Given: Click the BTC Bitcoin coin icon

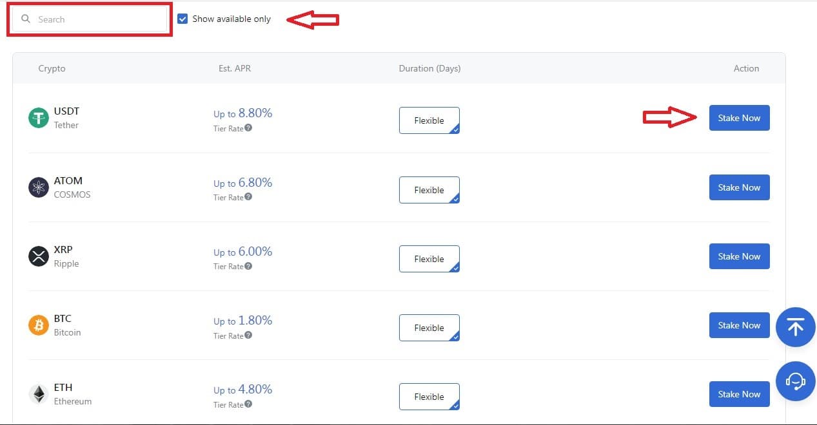Looking at the screenshot, I should pyautogui.click(x=39, y=325).
